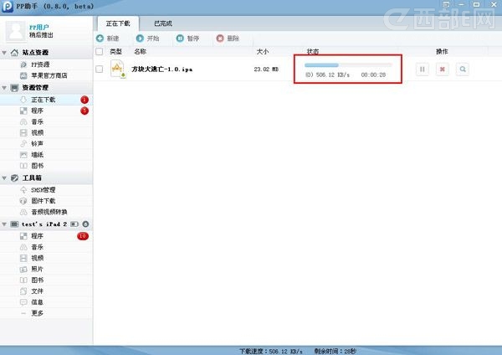The width and height of the screenshot is (502, 355).
Task: Open the title bar menu icon
Action: coord(446,4)
